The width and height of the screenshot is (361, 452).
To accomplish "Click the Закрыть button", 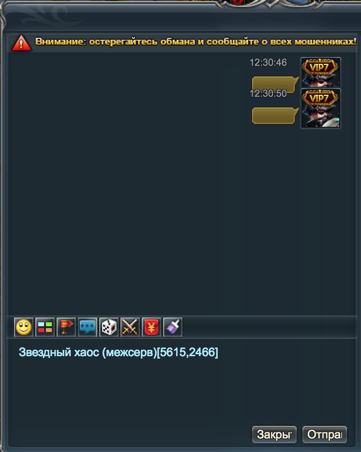I will pyautogui.click(x=274, y=435).
